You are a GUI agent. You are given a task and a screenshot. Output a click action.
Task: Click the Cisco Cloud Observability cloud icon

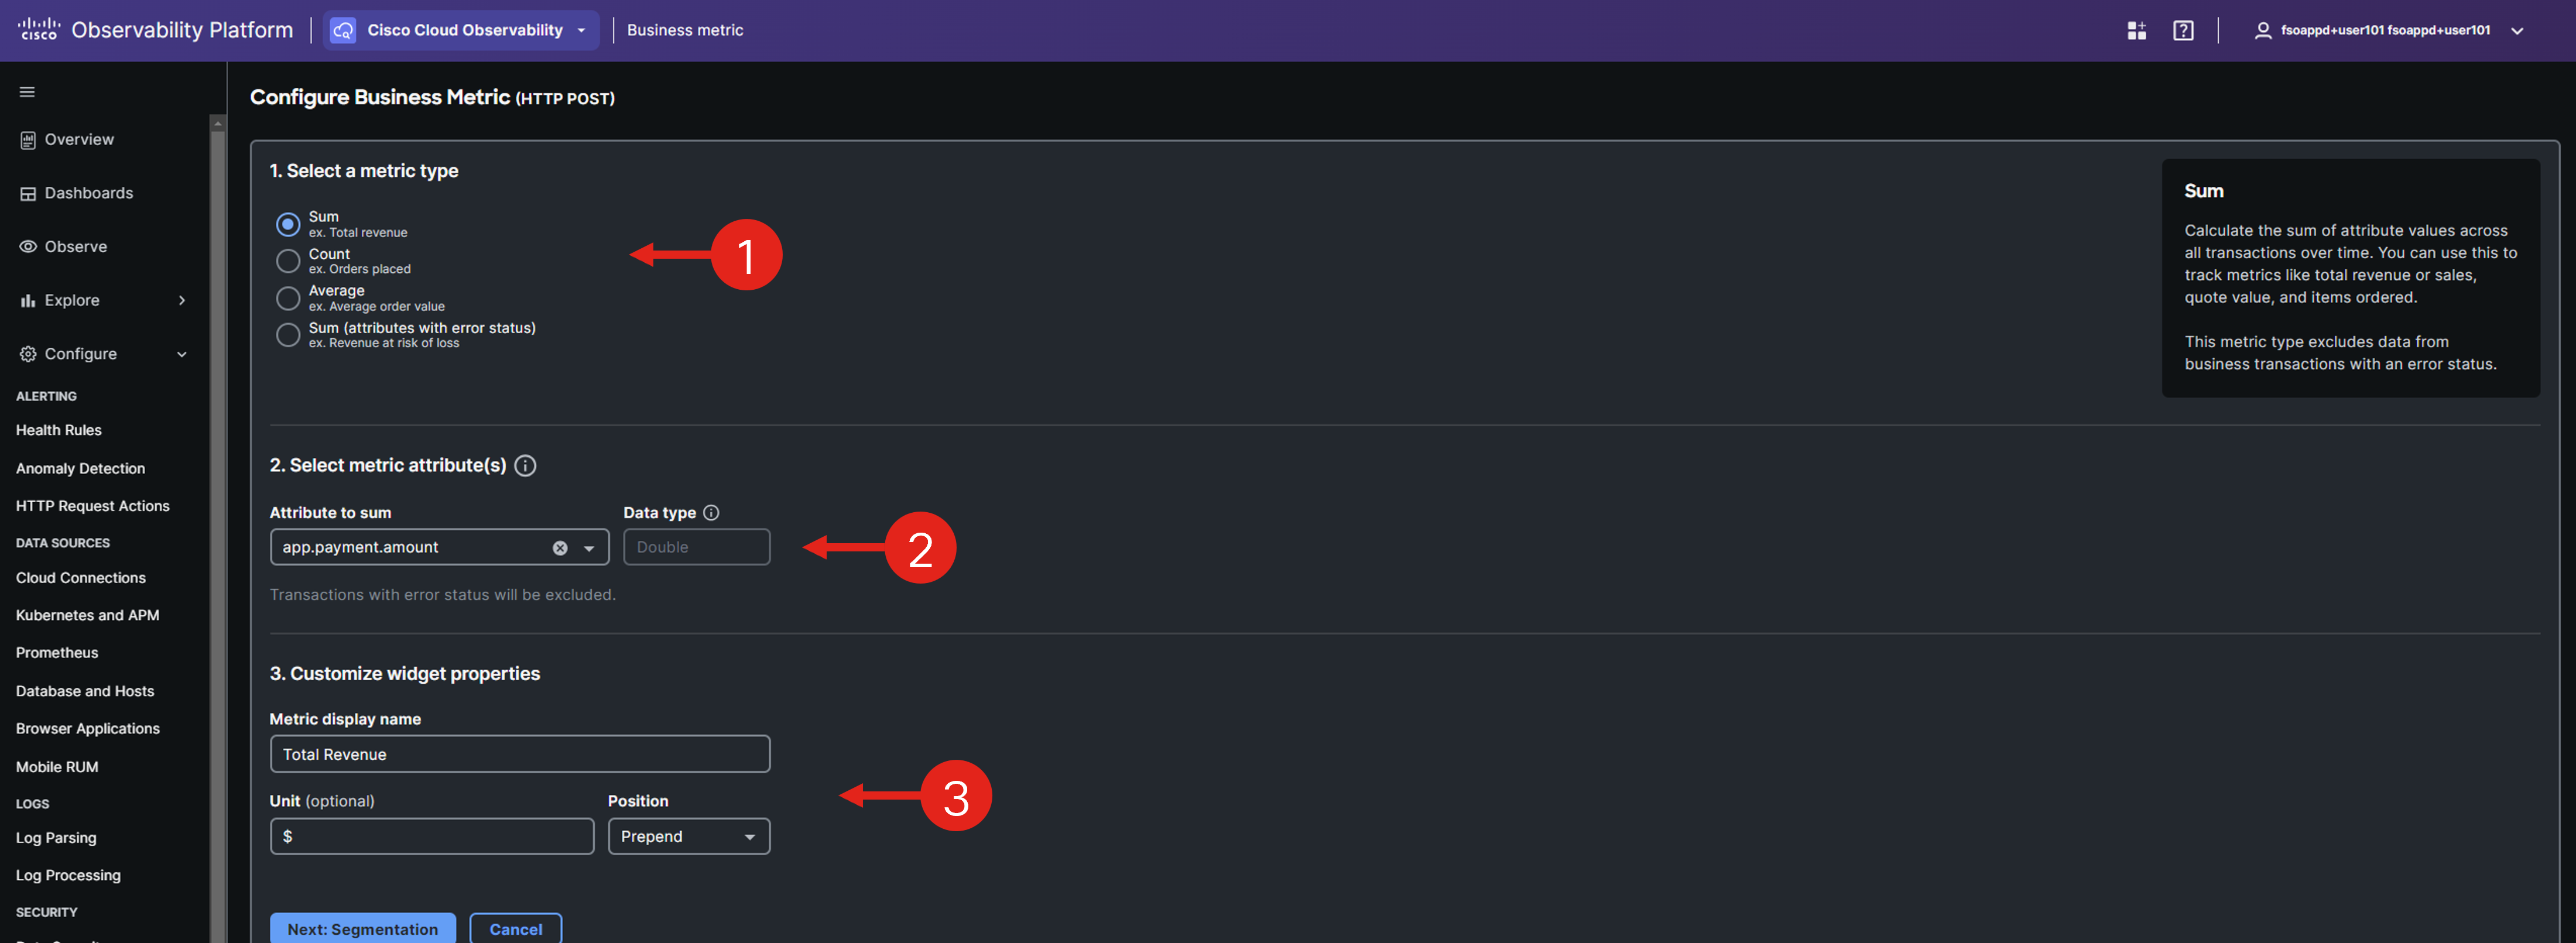click(x=343, y=31)
